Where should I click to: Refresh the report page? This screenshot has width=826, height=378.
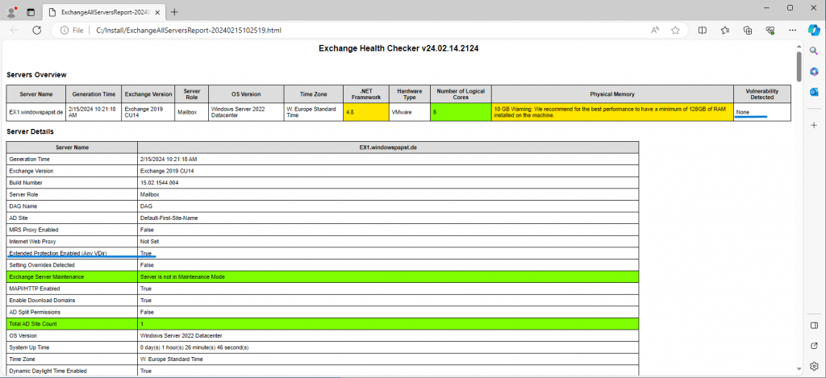(x=37, y=31)
